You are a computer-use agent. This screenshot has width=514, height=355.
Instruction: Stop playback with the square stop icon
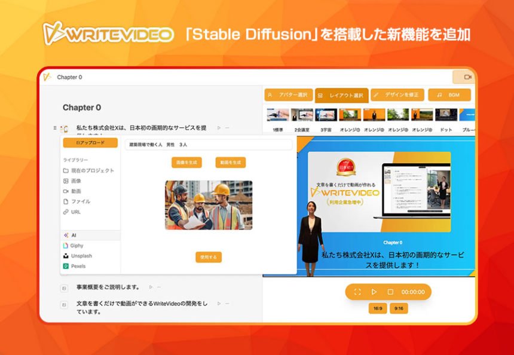391,292
